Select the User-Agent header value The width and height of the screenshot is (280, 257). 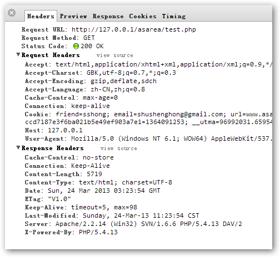click(x=172, y=138)
